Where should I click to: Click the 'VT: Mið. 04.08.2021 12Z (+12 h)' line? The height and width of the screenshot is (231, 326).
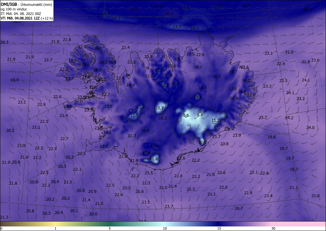pyautogui.click(x=27, y=18)
